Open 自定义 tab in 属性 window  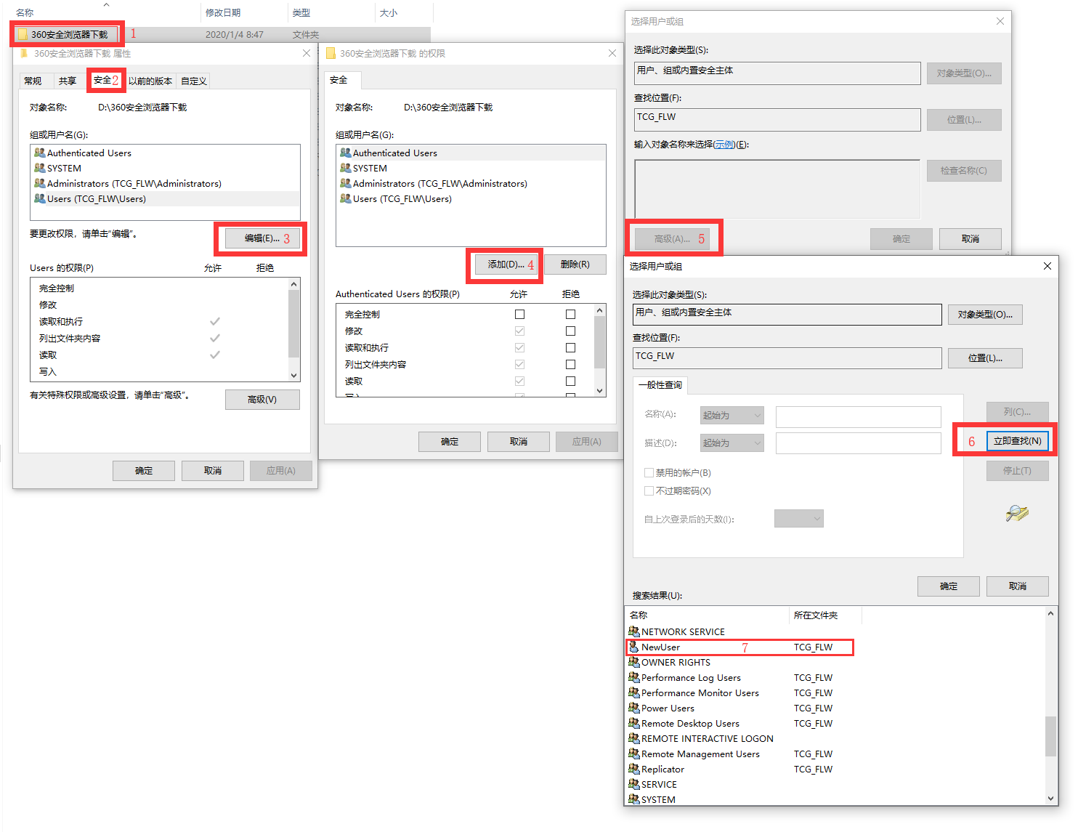point(194,81)
